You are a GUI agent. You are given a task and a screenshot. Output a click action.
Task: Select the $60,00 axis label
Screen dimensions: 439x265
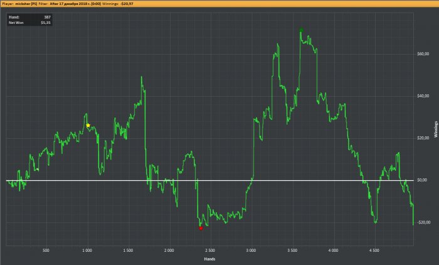[423, 54]
